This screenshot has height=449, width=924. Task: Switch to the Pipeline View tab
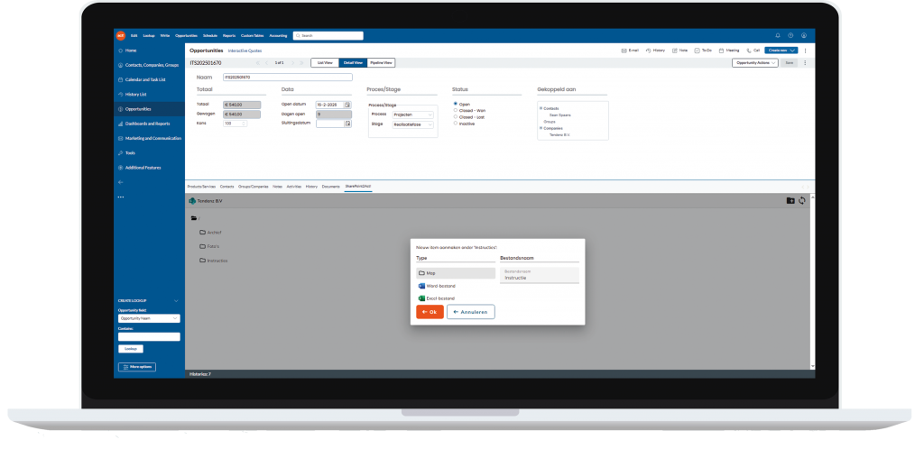pyautogui.click(x=381, y=63)
